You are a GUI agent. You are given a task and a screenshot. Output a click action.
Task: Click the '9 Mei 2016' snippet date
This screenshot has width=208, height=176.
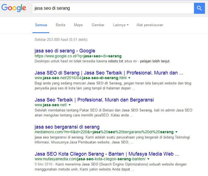point(43,164)
